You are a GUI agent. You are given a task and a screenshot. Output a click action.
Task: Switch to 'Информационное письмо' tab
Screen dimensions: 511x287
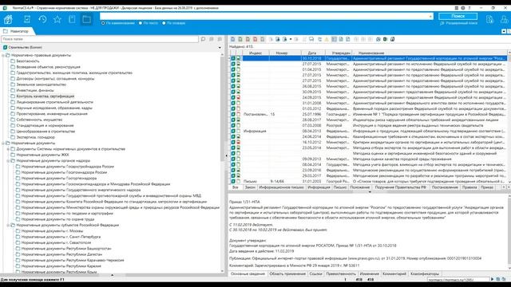tap(281, 187)
